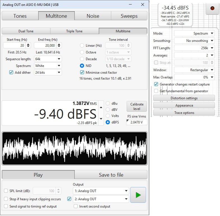This screenshot has height=216, width=220.
Task: Start generator with green play button
Action: (x=138, y=195)
